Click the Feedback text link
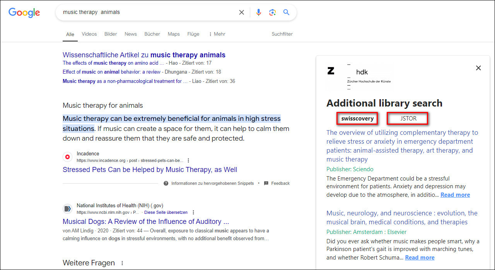 coord(280,183)
